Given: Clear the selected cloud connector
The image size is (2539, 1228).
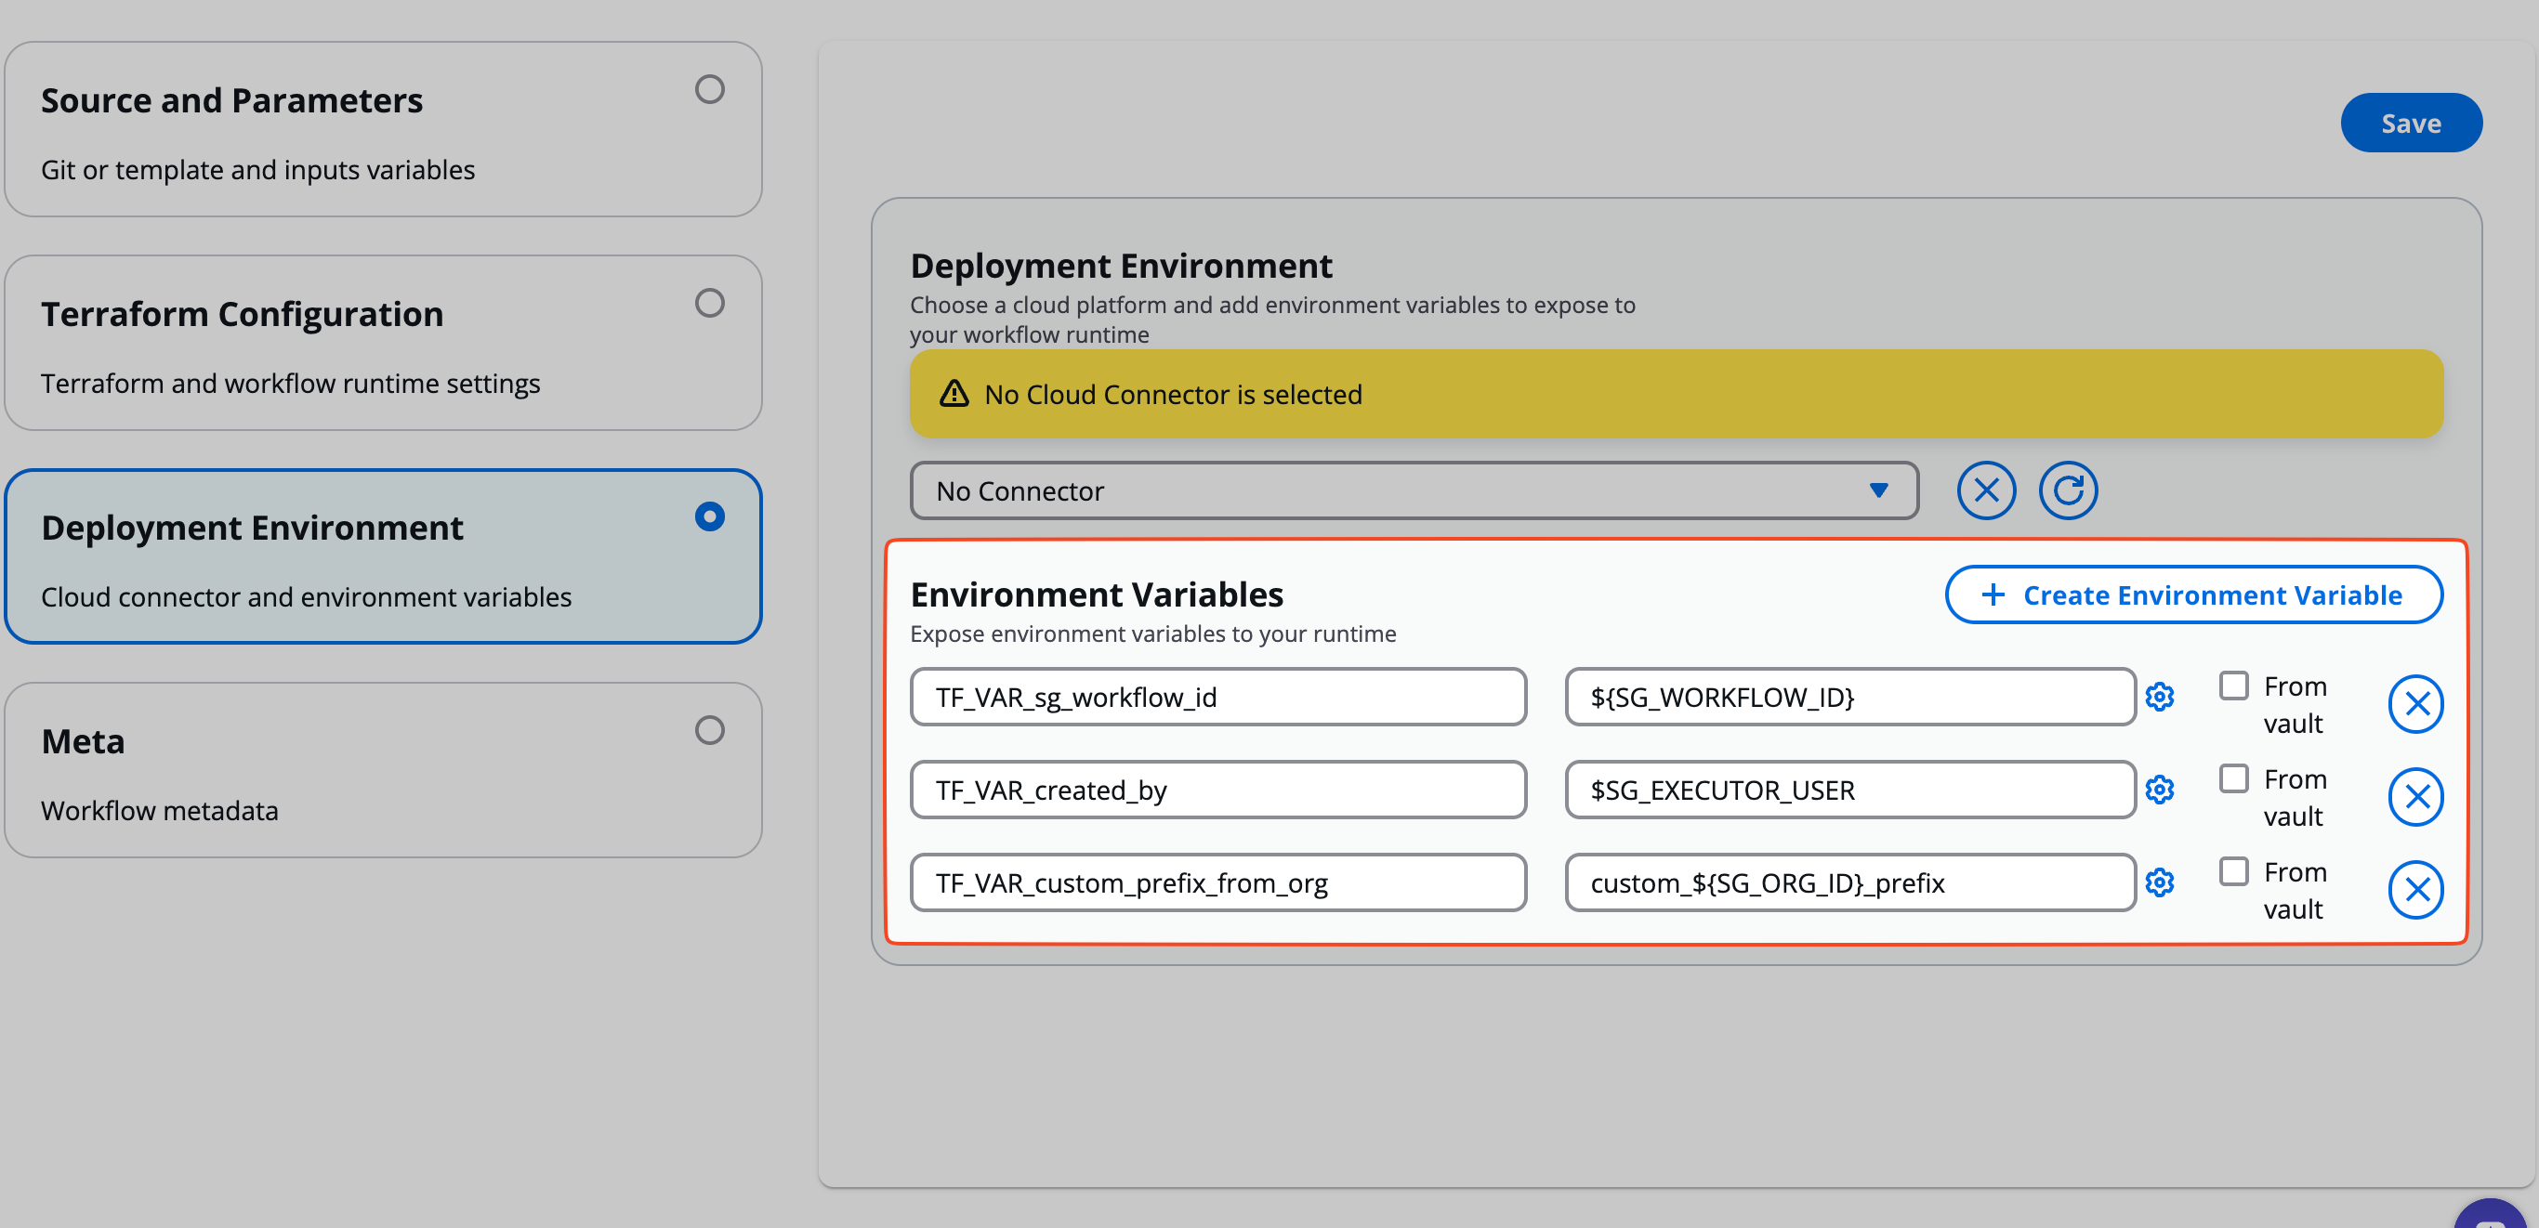Looking at the screenshot, I should pyautogui.click(x=1985, y=490).
